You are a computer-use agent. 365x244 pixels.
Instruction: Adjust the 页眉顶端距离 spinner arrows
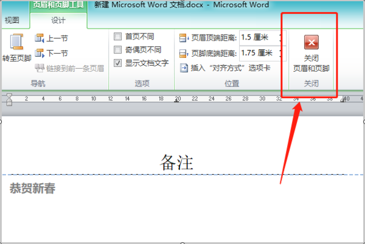pyautogui.click(x=281, y=38)
